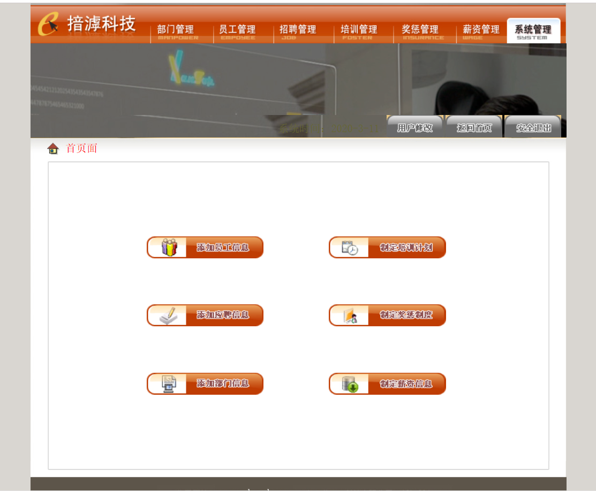
Task: Click the 返回首页 button
Action: [x=474, y=127]
